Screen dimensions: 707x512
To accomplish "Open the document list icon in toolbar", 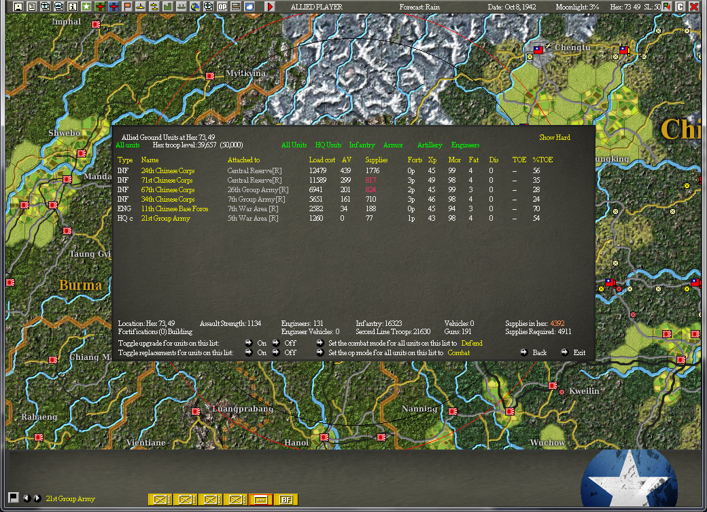I will pyautogui.click(x=31, y=6).
